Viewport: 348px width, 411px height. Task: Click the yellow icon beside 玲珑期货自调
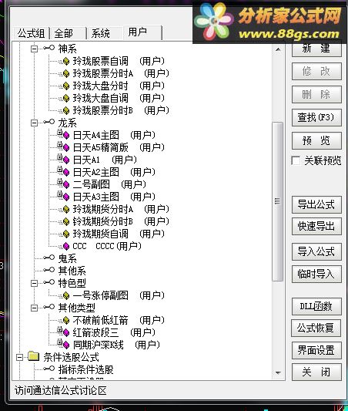pos(66,234)
